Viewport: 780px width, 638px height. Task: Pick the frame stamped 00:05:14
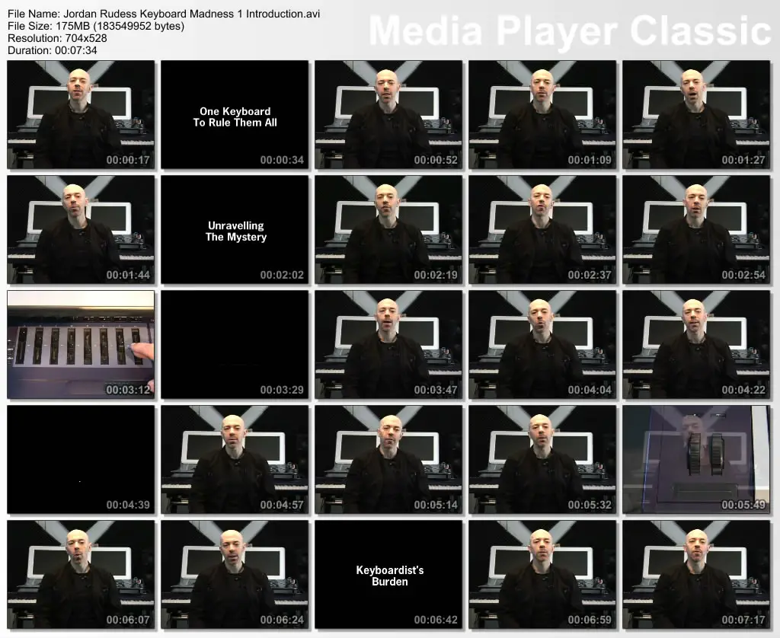click(x=388, y=460)
